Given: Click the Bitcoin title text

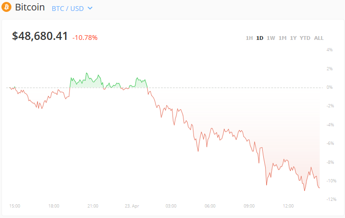Looking at the screenshot, I should [x=30, y=8].
